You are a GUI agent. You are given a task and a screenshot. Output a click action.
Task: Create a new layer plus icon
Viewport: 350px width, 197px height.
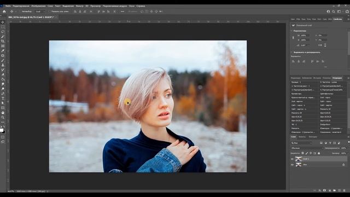(339, 190)
